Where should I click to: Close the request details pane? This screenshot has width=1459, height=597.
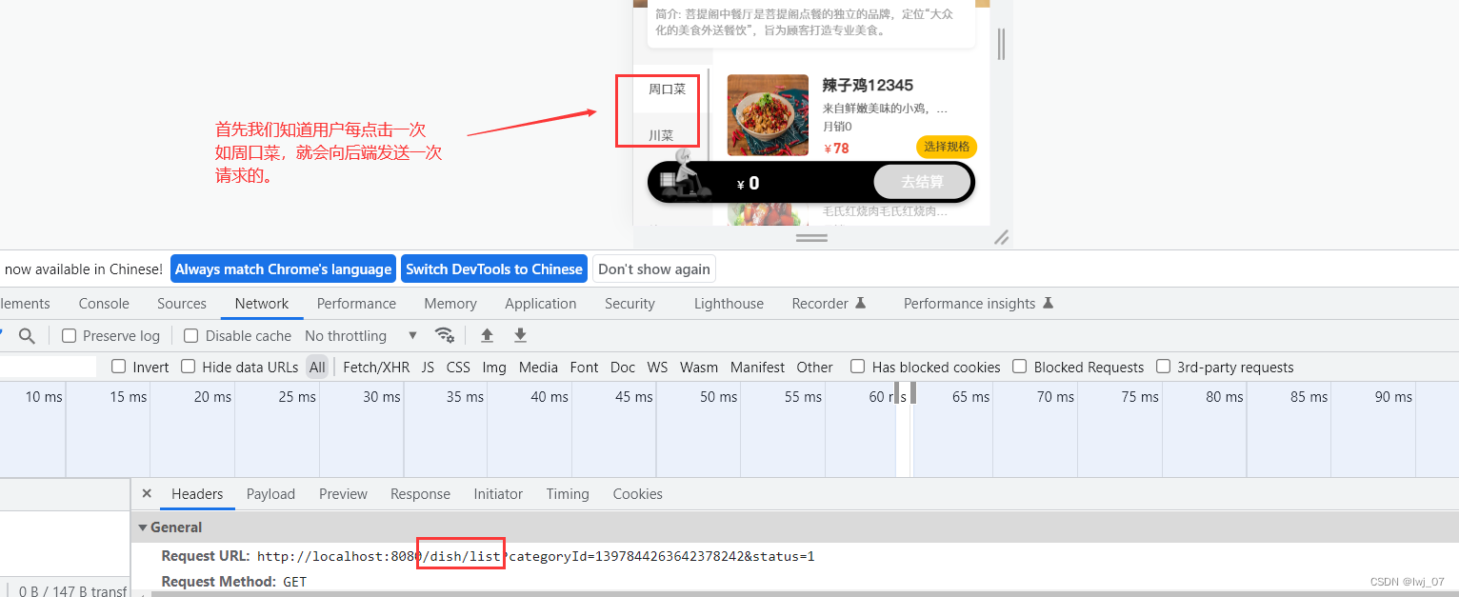click(147, 493)
